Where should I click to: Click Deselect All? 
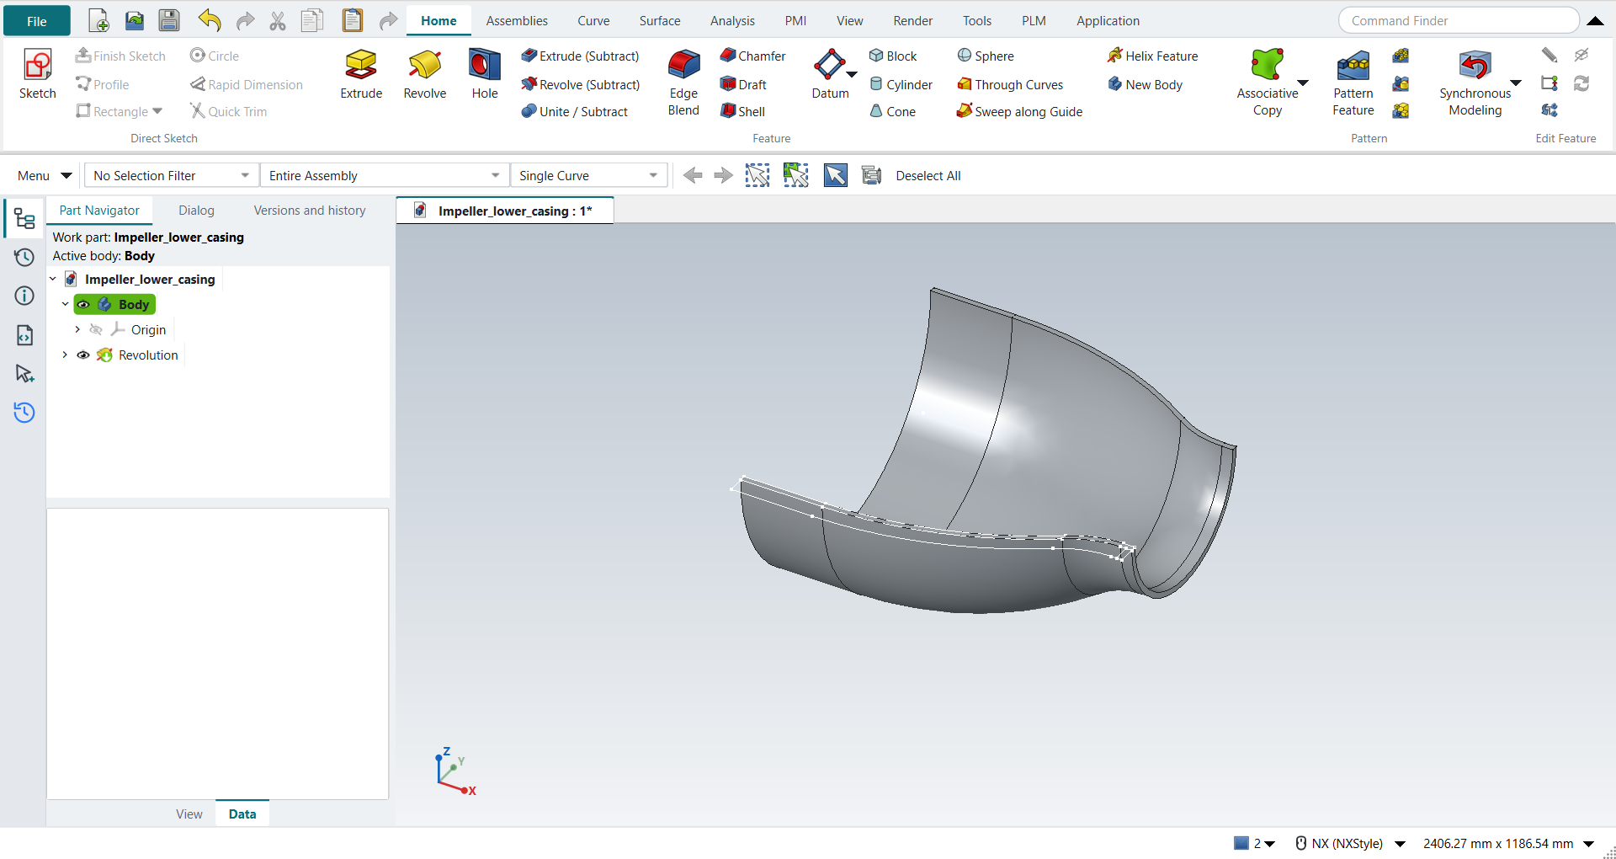928,175
